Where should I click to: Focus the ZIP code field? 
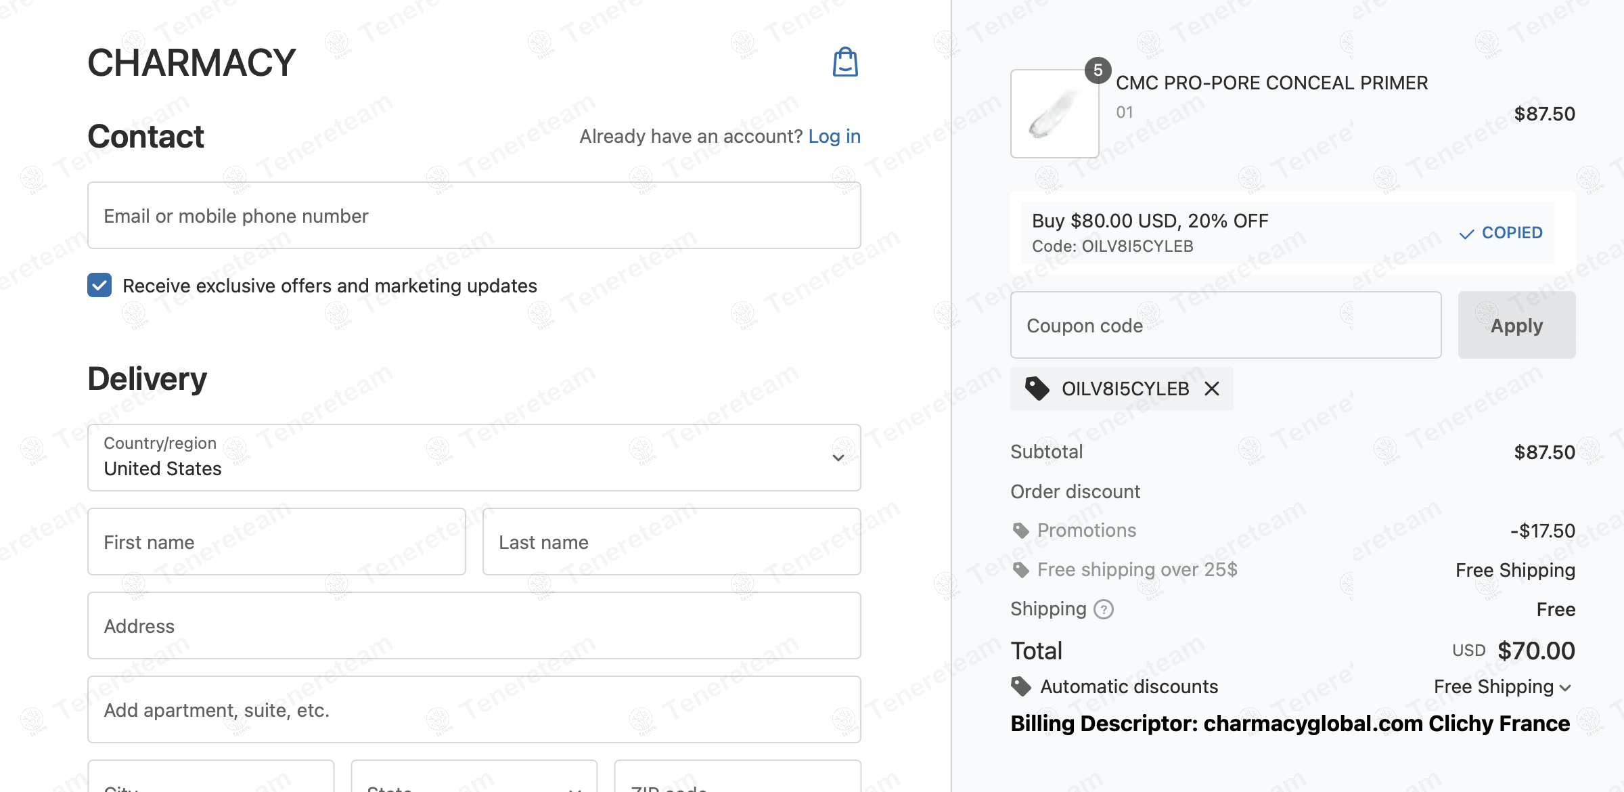pos(738,776)
